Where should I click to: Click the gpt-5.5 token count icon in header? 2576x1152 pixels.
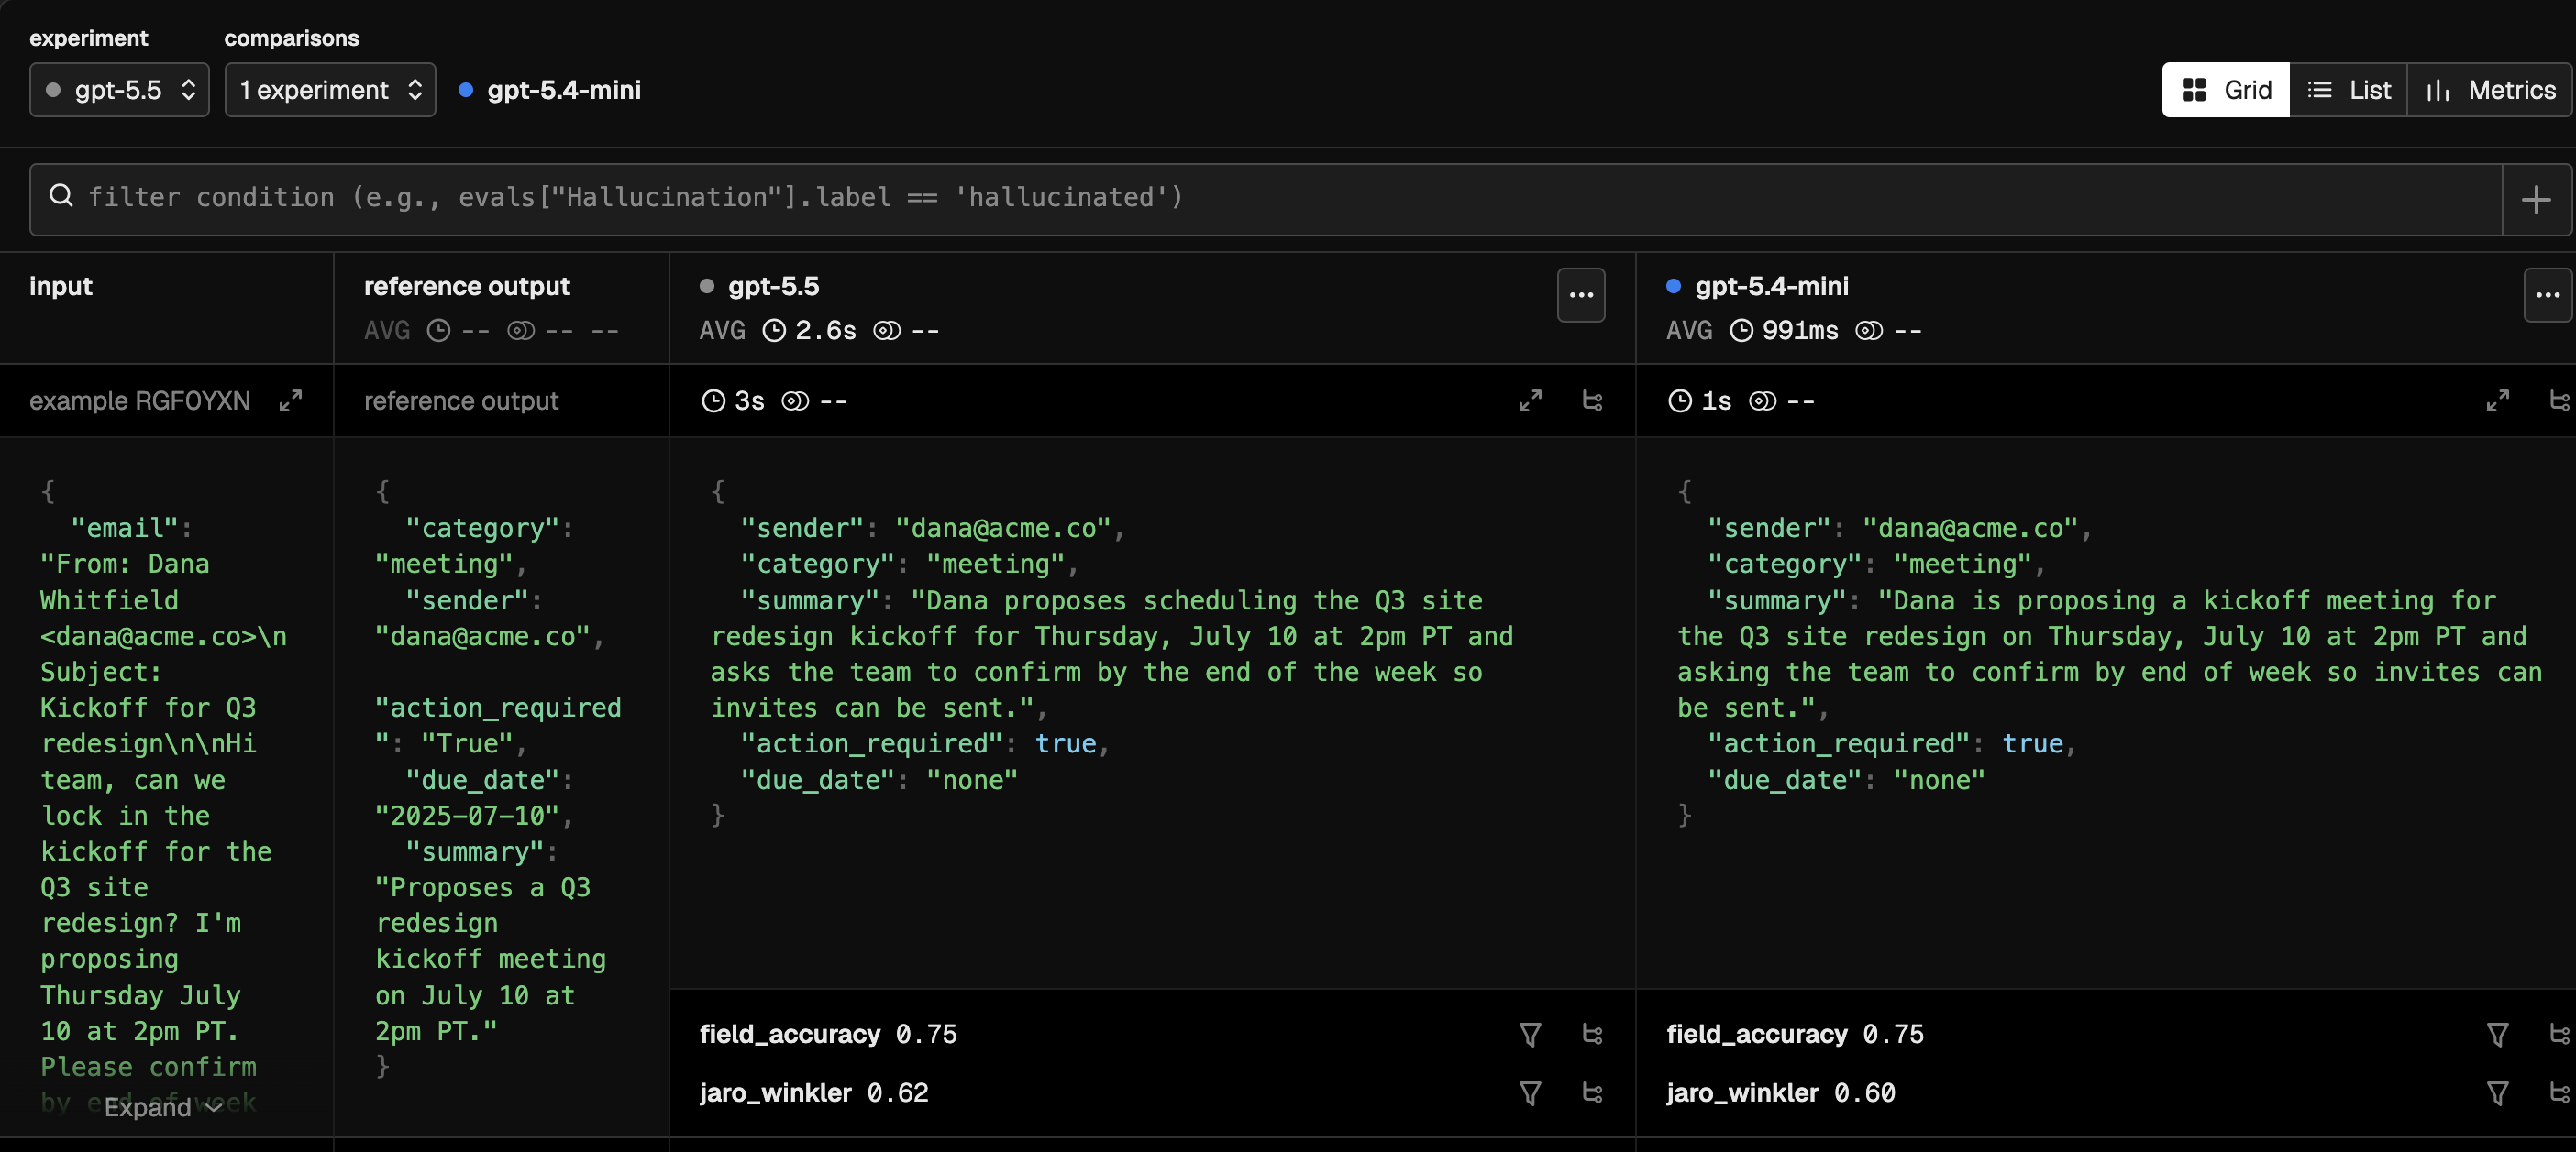point(887,331)
